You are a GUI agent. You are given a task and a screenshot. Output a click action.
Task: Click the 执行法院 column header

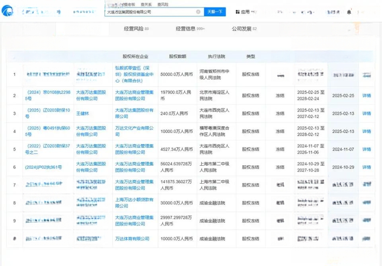point(216,56)
